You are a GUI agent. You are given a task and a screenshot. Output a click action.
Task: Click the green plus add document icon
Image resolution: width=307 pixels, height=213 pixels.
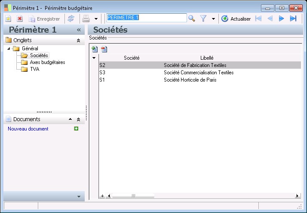(x=76, y=128)
